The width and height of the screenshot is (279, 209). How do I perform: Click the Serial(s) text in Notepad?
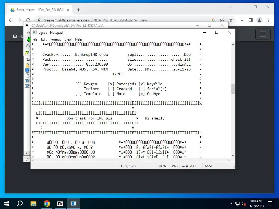[x=157, y=89]
